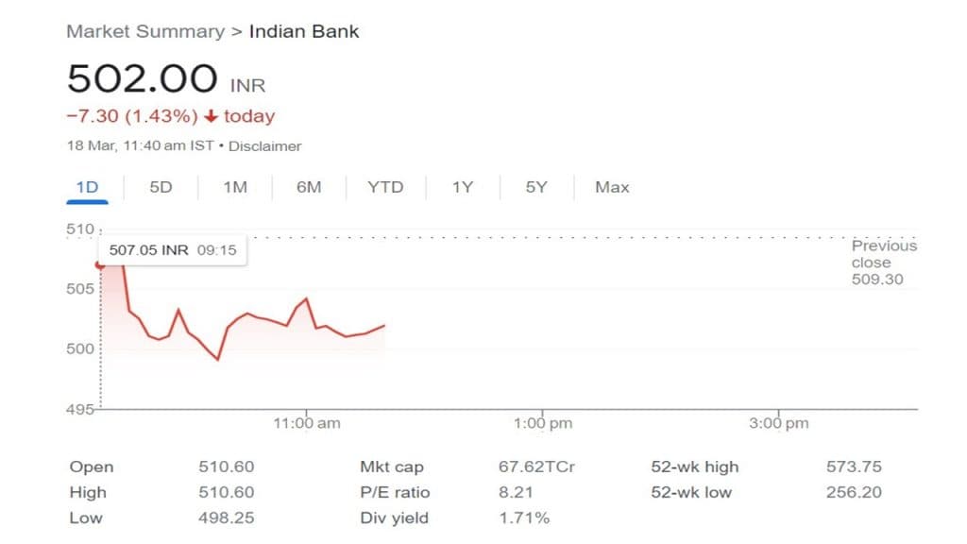View the 5Y chart range
This screenshot has height=544, width=967.
[536, 187]
